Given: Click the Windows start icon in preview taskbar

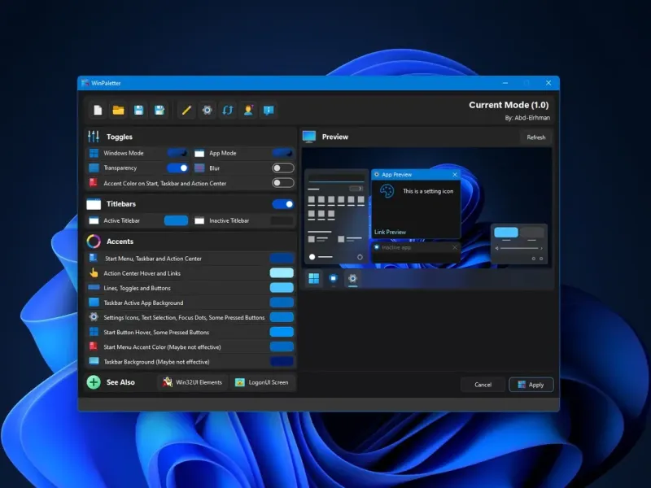Looking at the screenshot, I should click(x=314, y=278).
